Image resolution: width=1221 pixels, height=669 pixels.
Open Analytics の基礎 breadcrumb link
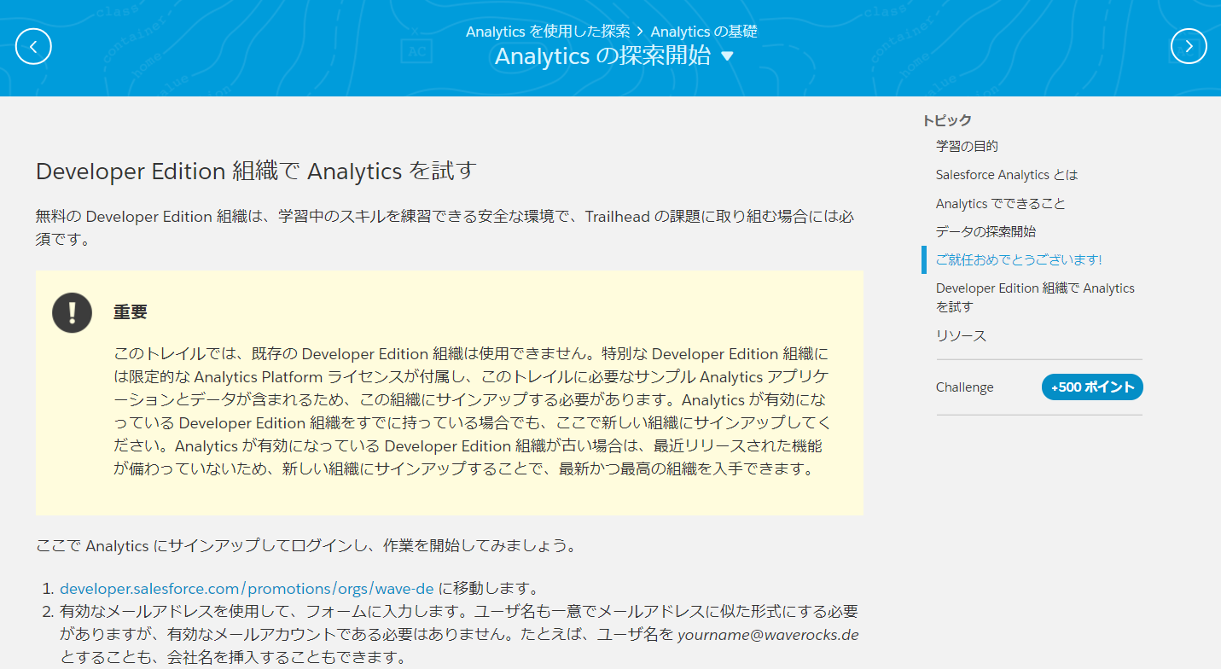pos(704,32)
